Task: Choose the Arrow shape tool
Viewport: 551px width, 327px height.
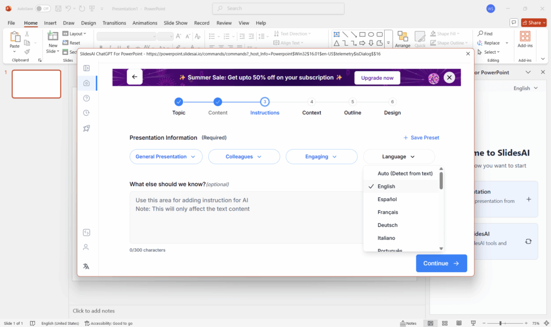Action: click(354, 34)
